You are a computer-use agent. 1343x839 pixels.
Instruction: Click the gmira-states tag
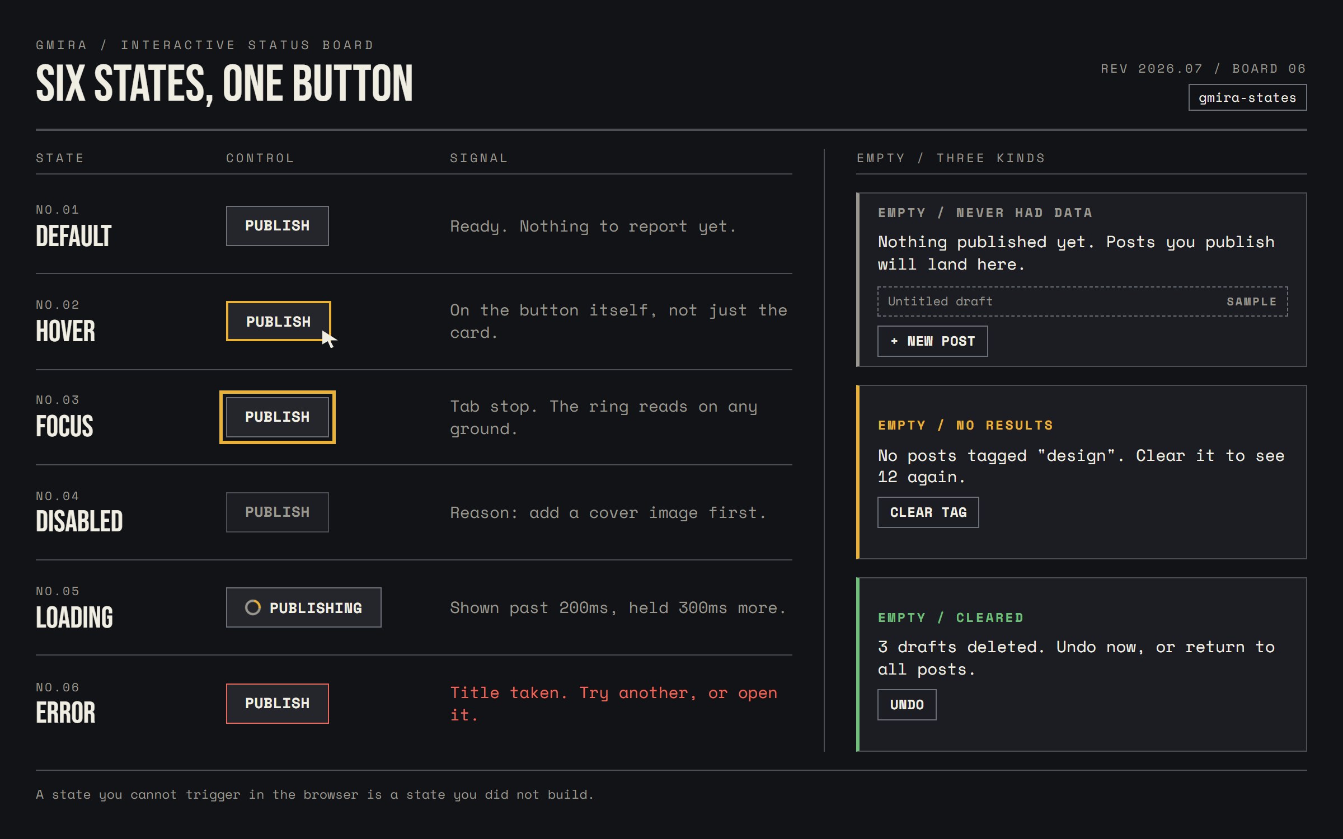(x=1247, y=97)
